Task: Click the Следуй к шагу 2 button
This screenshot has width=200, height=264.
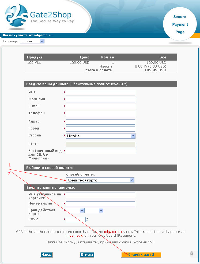Action: (x=141, y=255)
